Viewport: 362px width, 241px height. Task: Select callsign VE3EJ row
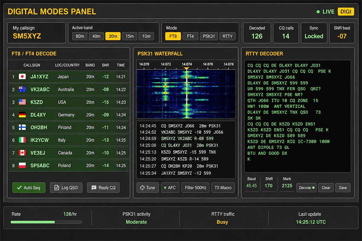(69, 153)
